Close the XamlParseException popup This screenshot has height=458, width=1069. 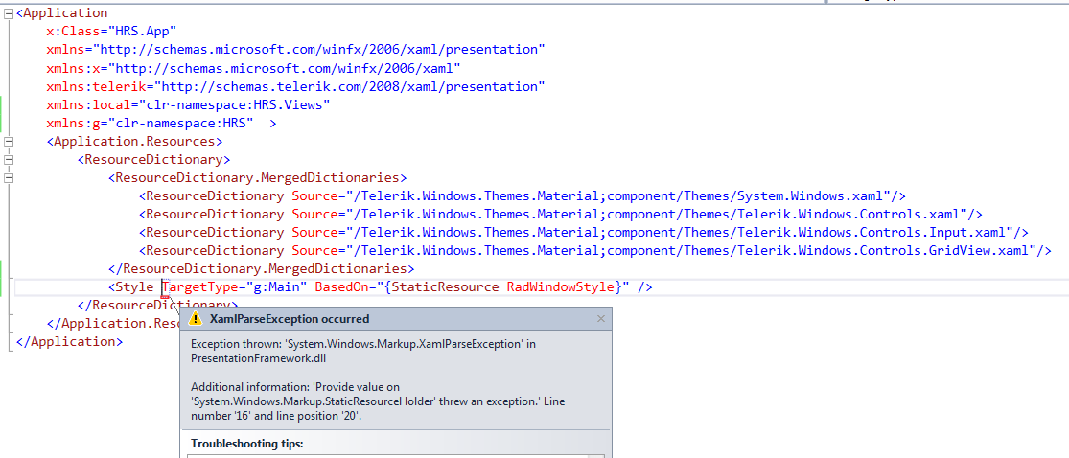tap(601, 319)
